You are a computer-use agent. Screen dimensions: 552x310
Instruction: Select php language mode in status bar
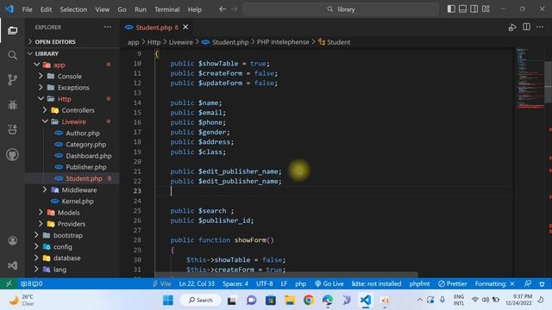coord(300,283)
